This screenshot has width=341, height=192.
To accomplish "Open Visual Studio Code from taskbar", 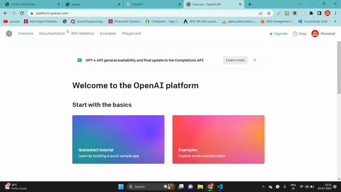I will [x=220, y=187].
